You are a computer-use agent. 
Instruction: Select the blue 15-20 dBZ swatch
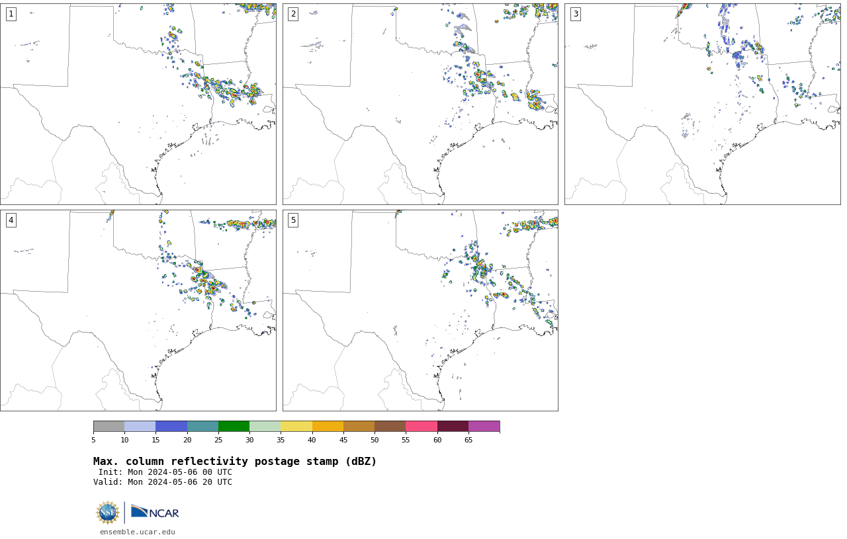coord(171,426)
